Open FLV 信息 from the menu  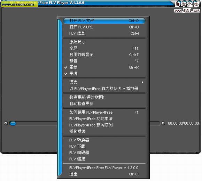tap(104, 33)
